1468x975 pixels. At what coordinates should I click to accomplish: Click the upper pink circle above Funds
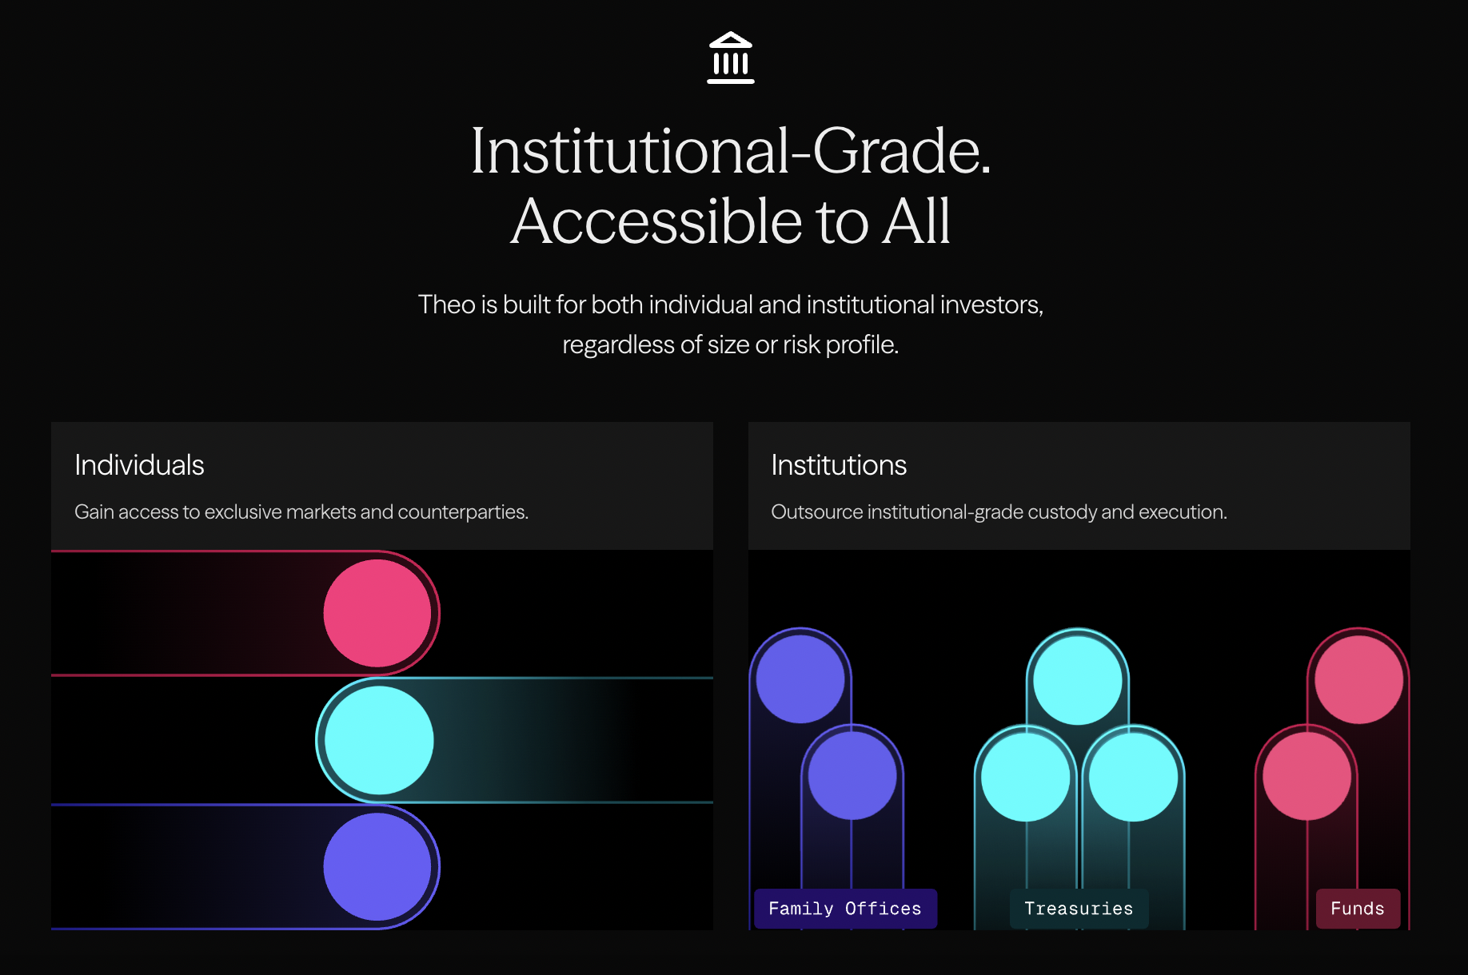[1358, 679]
